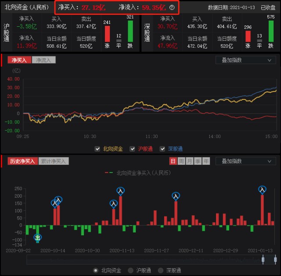This screenshot has height=276, width=281.
Task: Click the 沪股通 净买入 value -3.58亿
Action: coord(26,26)
